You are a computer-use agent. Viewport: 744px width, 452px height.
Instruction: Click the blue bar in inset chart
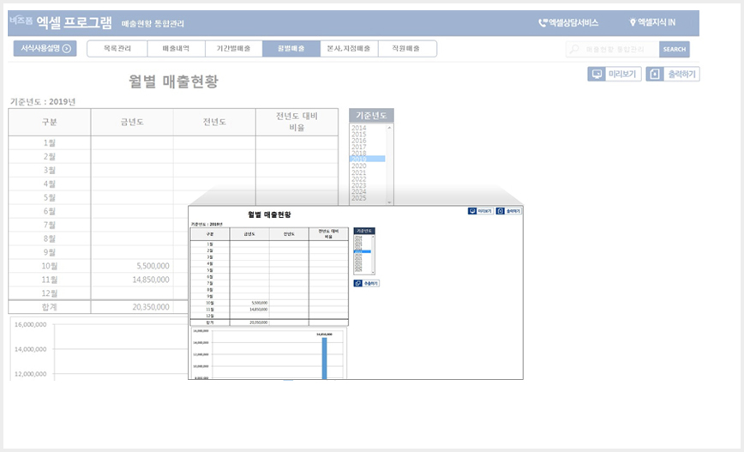[325, 358]
